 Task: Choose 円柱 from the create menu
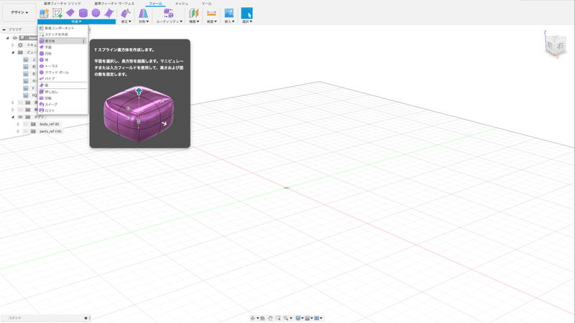63,53
